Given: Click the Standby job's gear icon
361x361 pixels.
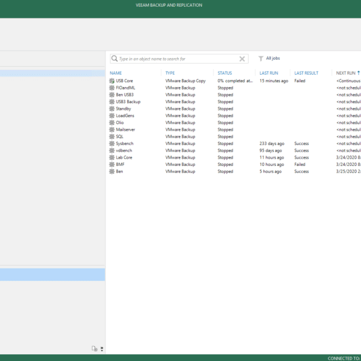Looking at the screenshot, I should coord(112,109).
